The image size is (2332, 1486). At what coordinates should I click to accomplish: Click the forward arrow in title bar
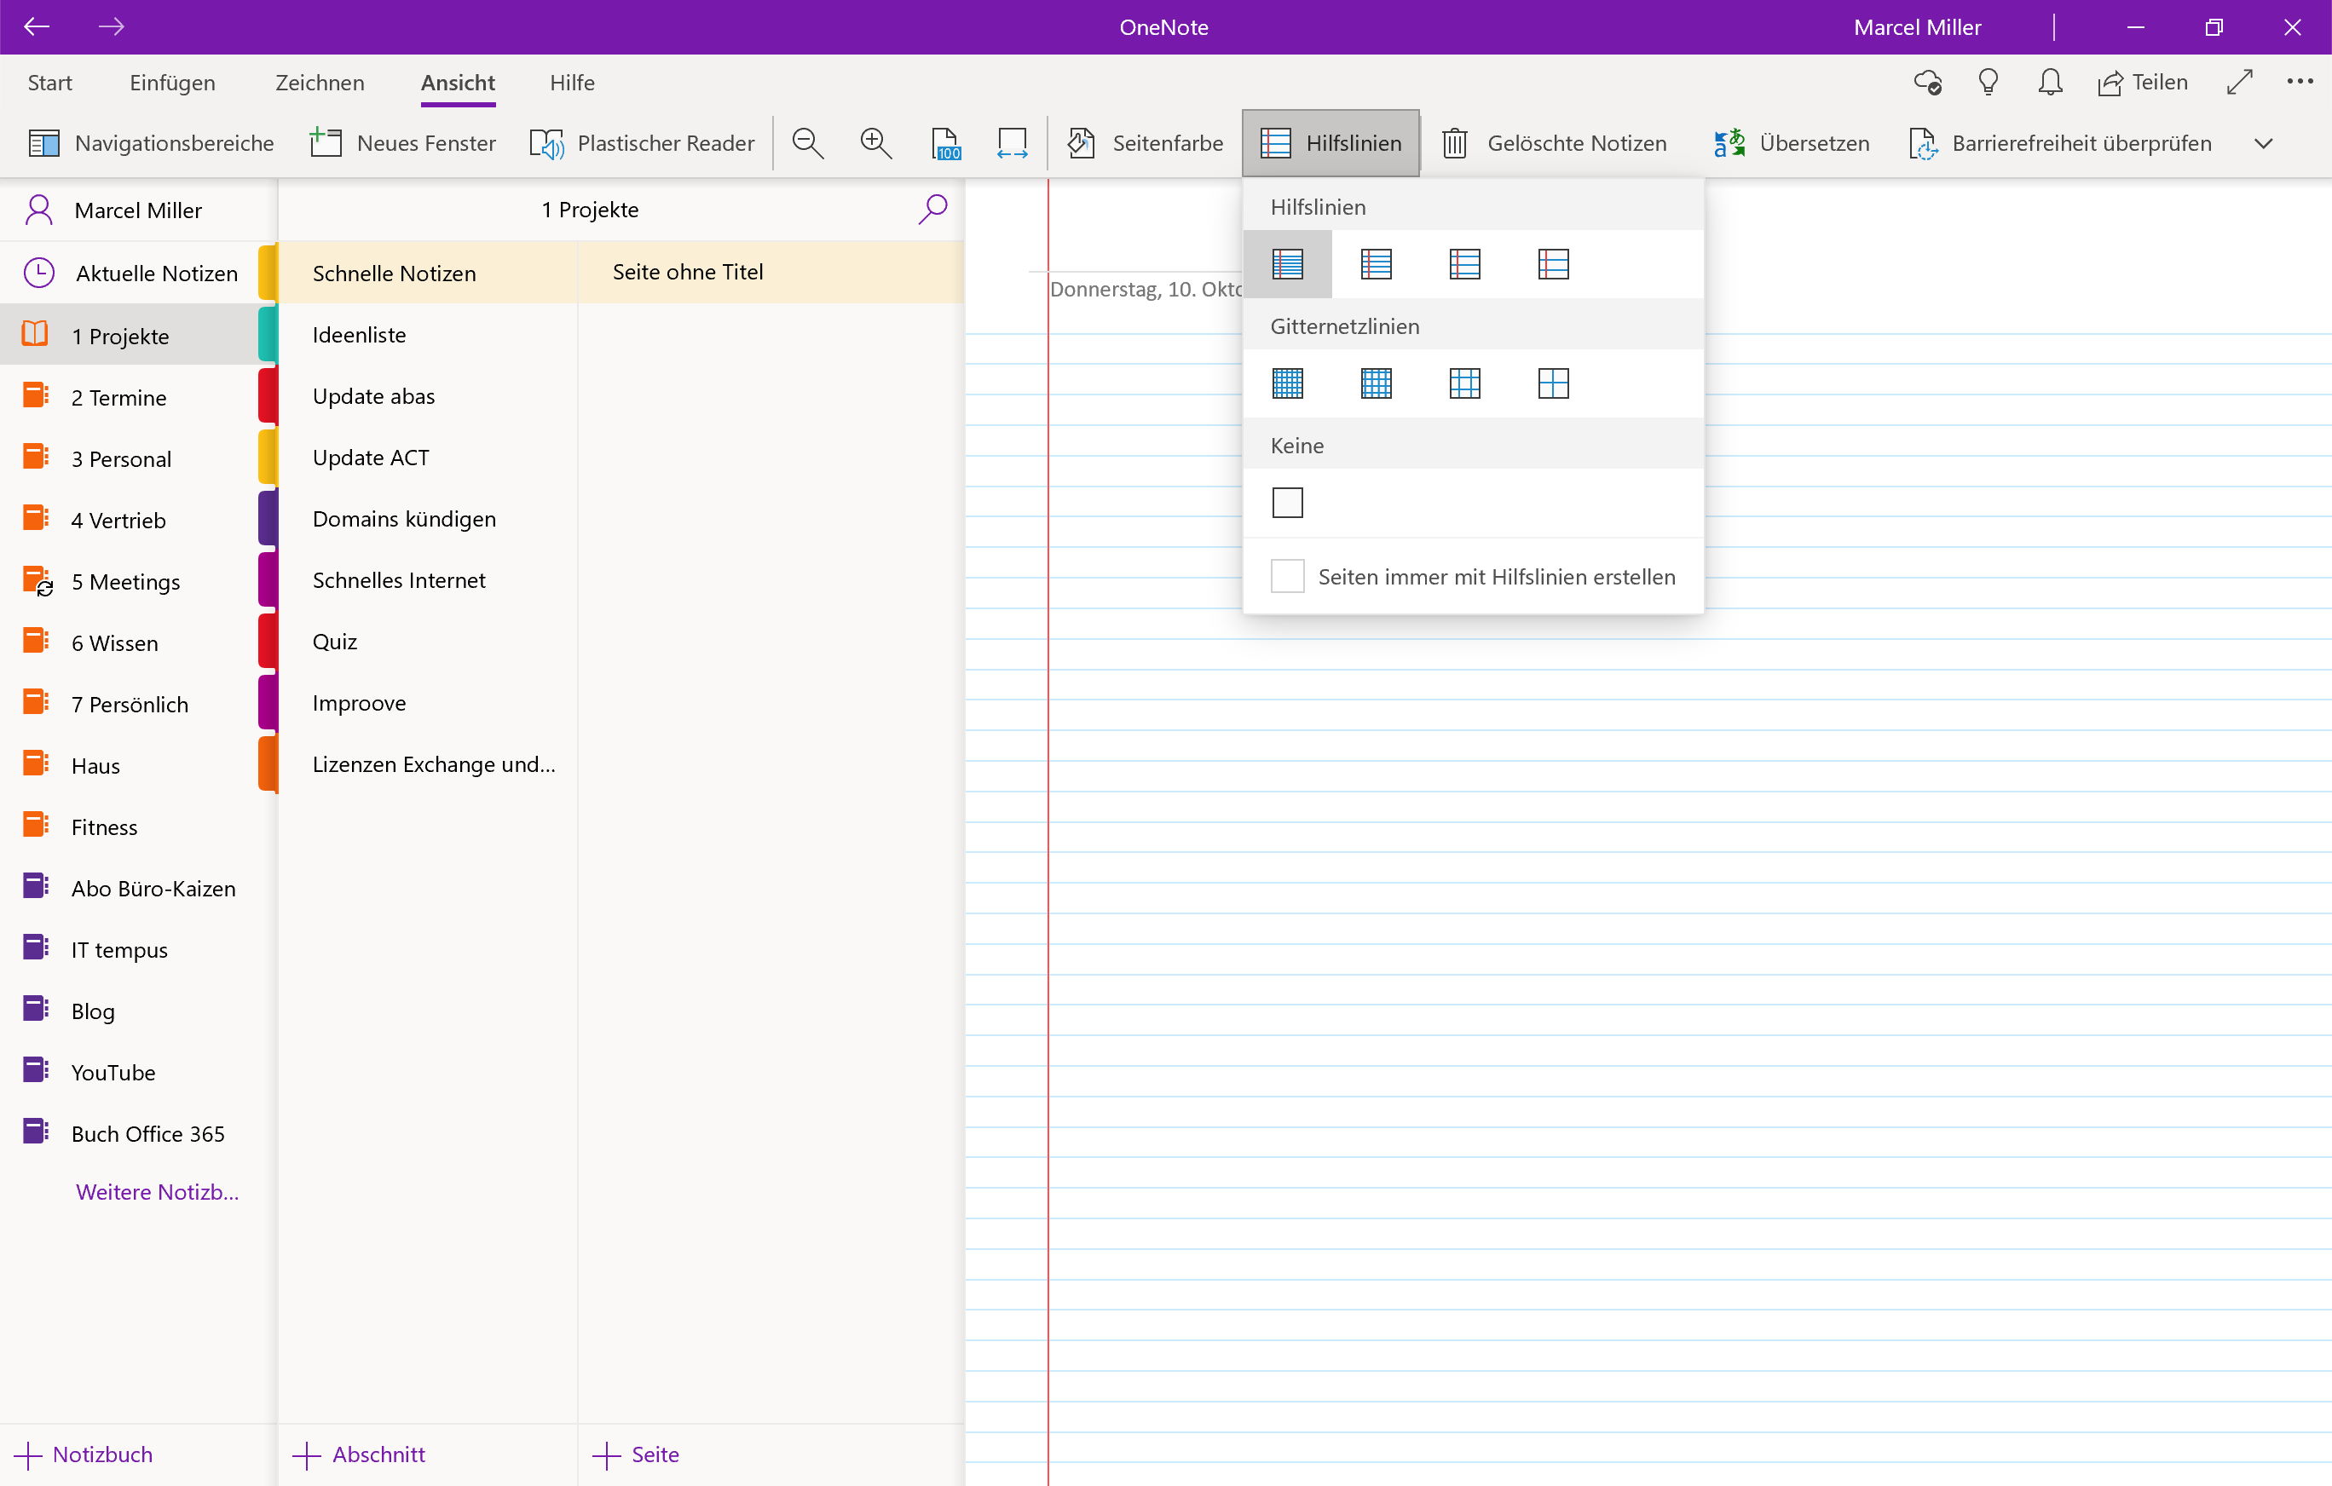[112, 27]
